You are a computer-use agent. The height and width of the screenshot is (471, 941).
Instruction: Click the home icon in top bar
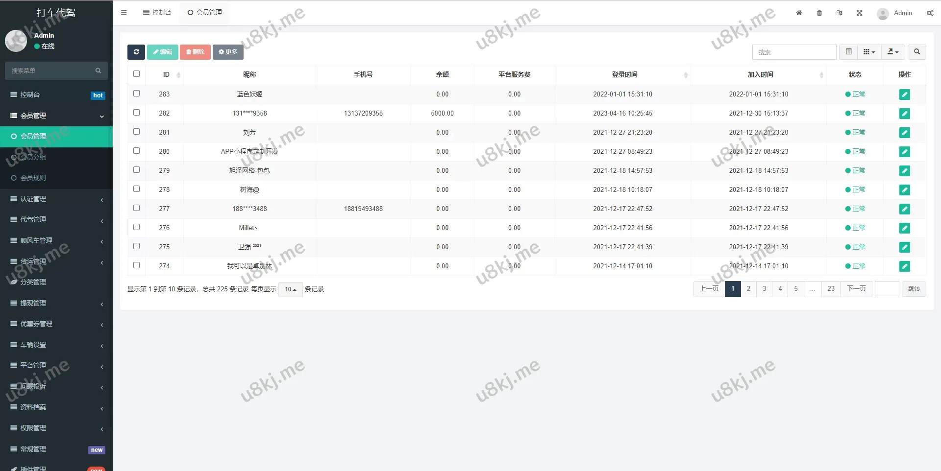point(799,13)
